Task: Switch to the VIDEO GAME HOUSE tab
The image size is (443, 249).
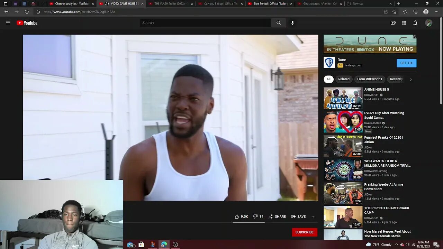Action: click(122, 4)
